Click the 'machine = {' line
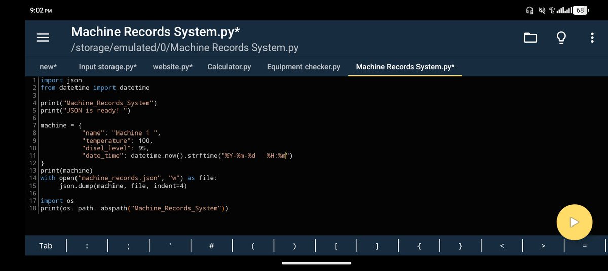Viewport: 608px width, 271px height. coord(61,125)
